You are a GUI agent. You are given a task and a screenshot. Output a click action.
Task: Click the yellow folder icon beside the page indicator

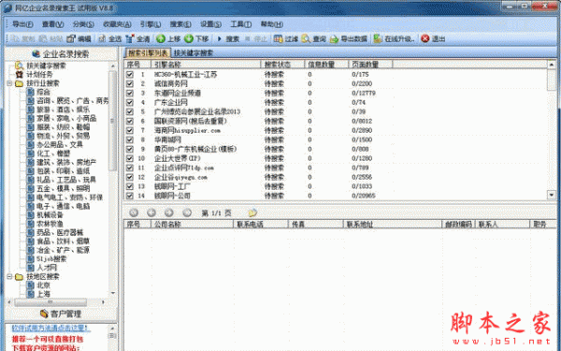(x=252, y=212)
